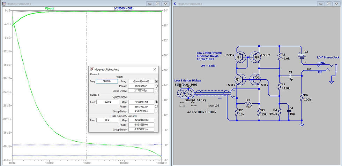Select Cursor 2 Phase radio button

tap(156, 106)
